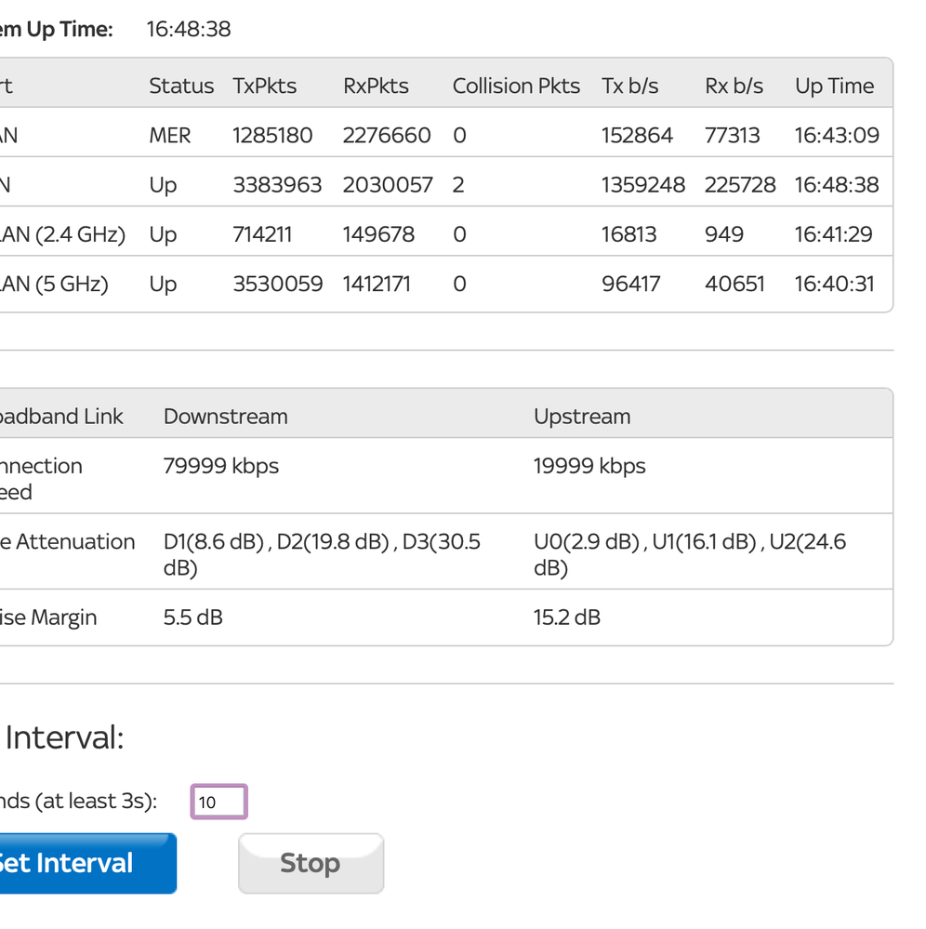Click the system up time value 16:48:38
This screenshot has width=926, height=929.
coord(189,30)
